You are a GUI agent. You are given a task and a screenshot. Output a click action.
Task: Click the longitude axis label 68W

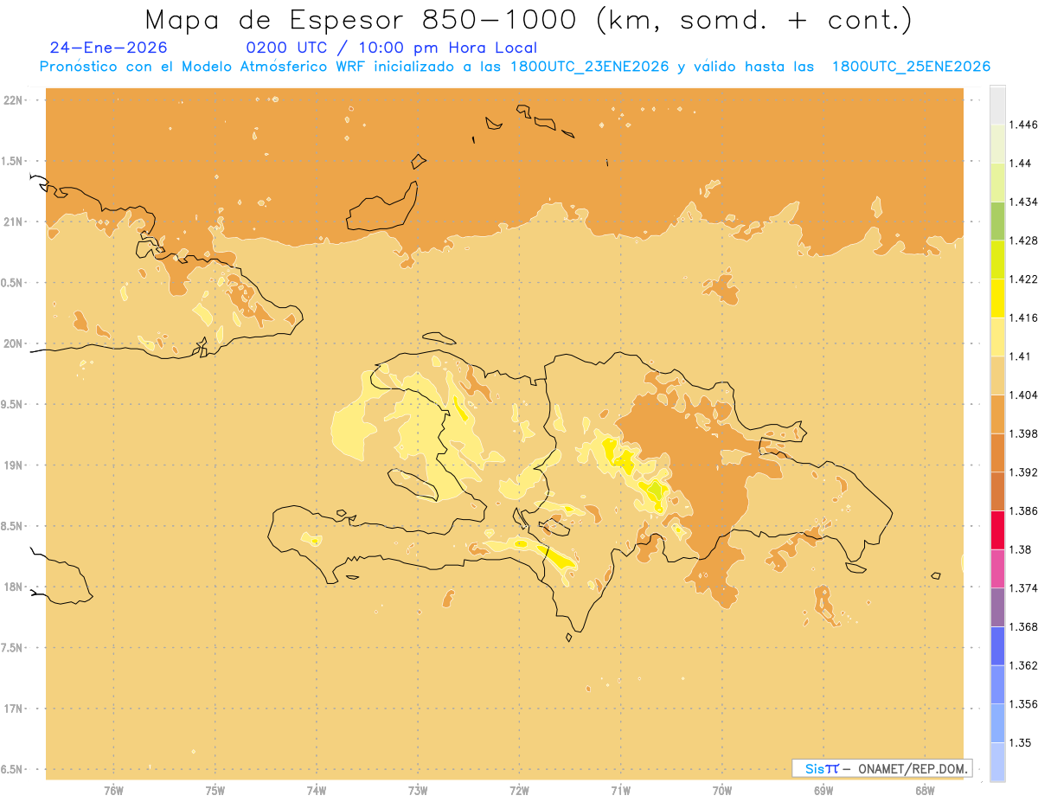[x=925, y=791]
